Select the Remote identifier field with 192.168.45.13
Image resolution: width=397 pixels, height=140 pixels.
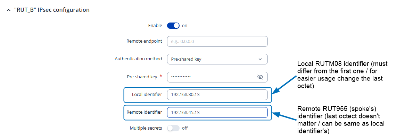click(x=217, y=112)
